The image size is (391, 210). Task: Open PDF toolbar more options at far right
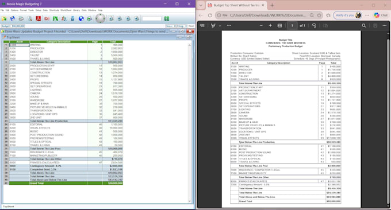click(385, 25)
